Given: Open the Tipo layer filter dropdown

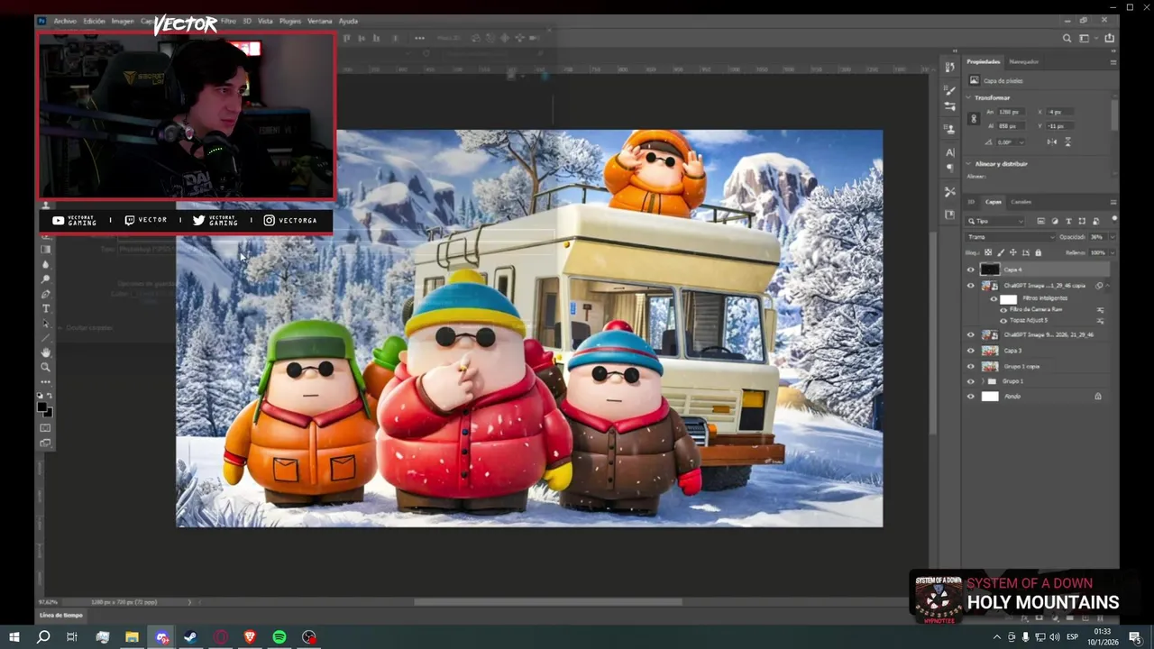Looking at the screenshot, I should click(996, 221).
